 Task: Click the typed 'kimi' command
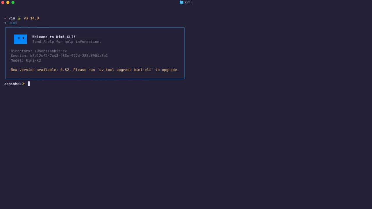point(13,23)
